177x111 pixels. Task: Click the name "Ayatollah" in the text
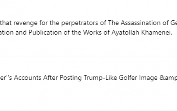[x=125, y=33]
